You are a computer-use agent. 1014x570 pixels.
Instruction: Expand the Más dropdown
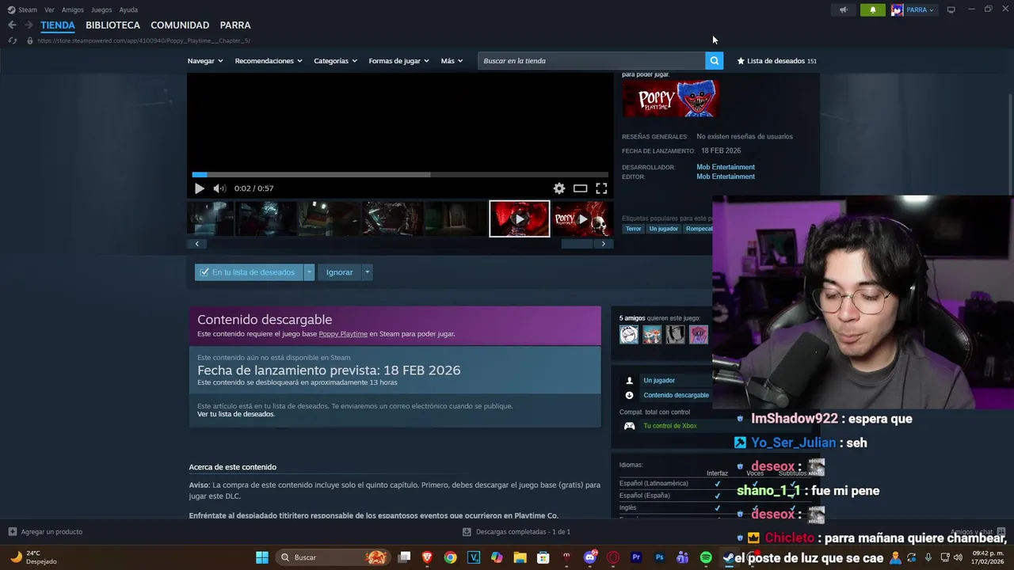tap(452, 61)
